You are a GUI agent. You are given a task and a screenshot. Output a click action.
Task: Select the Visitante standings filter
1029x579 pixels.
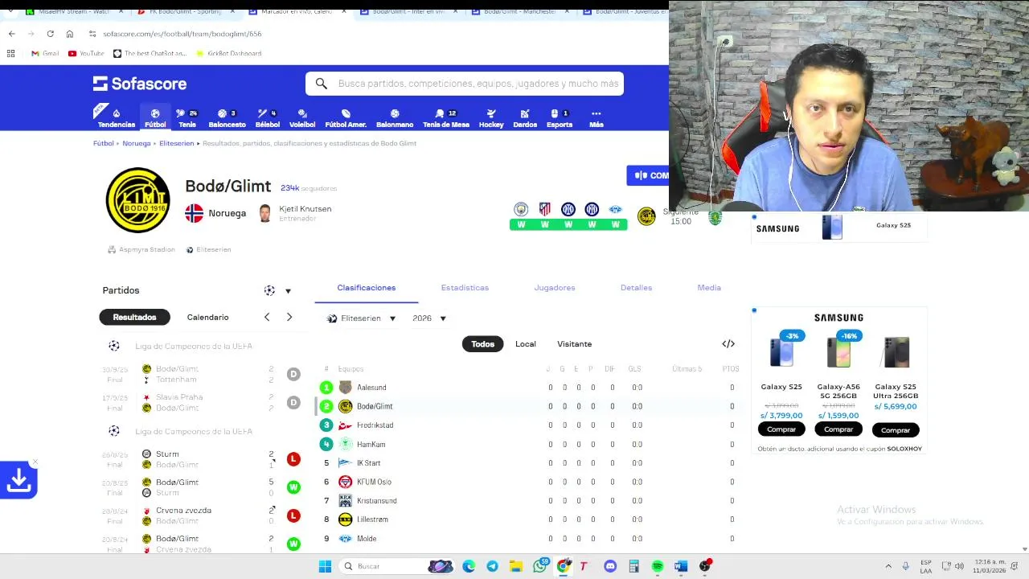(x=574, y=344)
